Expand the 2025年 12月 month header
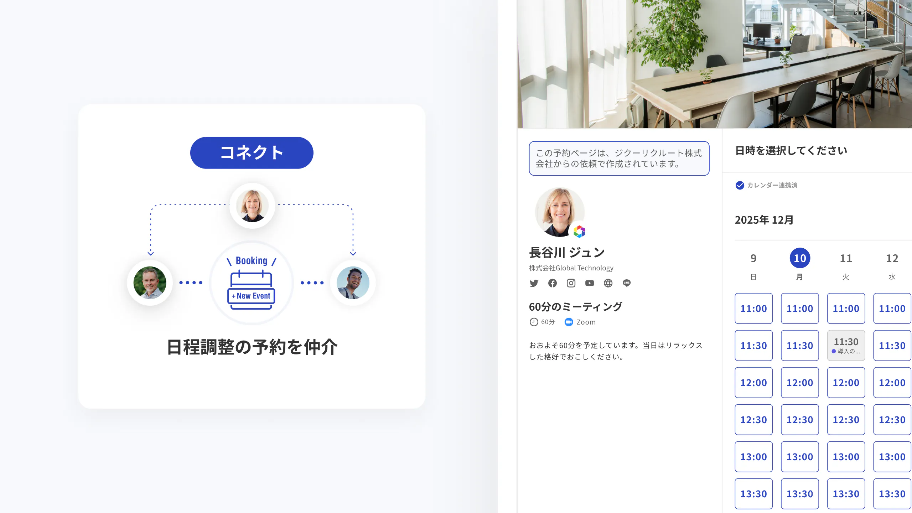Image resolution: width=912 pixels, height=513 pixels. [x=764, y=221]
